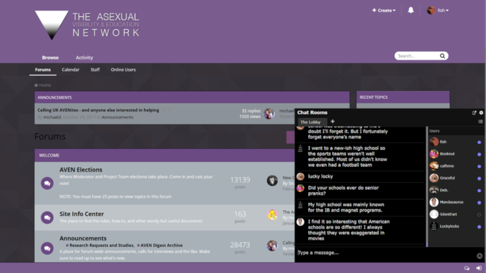Screen dimensions: 486x273
Task: Open Lockylocks's avatar in users list
Action: click(434, 226)
